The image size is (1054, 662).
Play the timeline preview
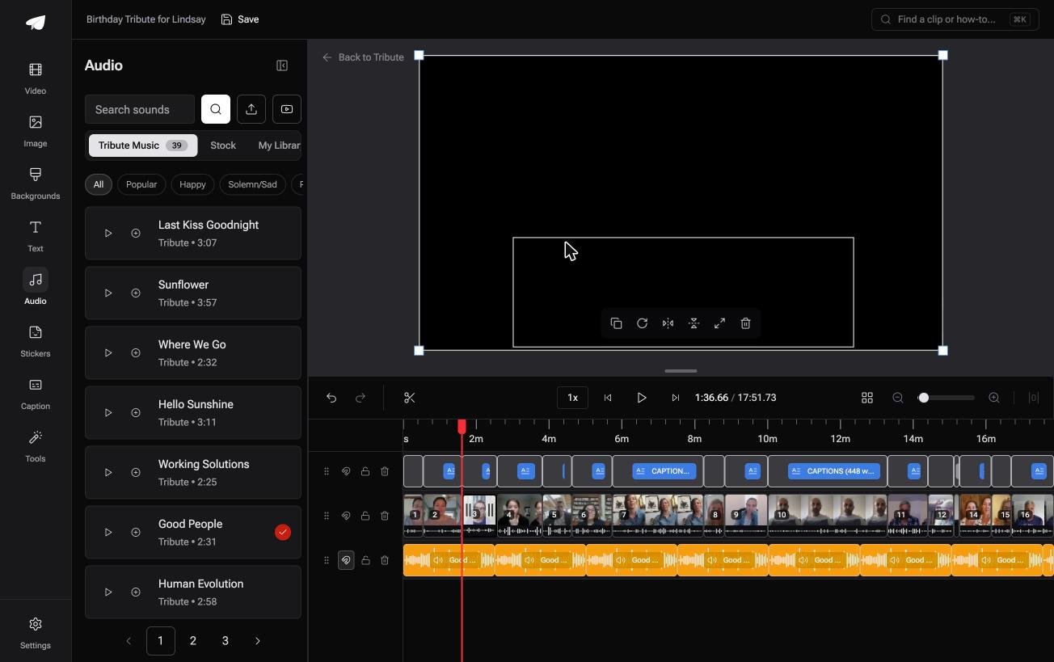click(642, 398)
